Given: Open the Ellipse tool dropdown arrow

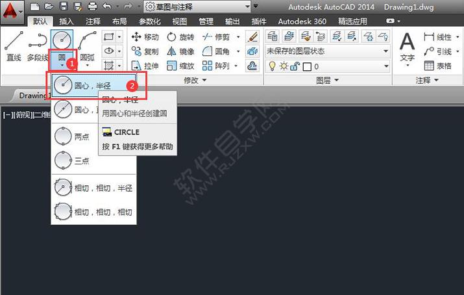Looking at the screenshot, I should coord(119,51).
